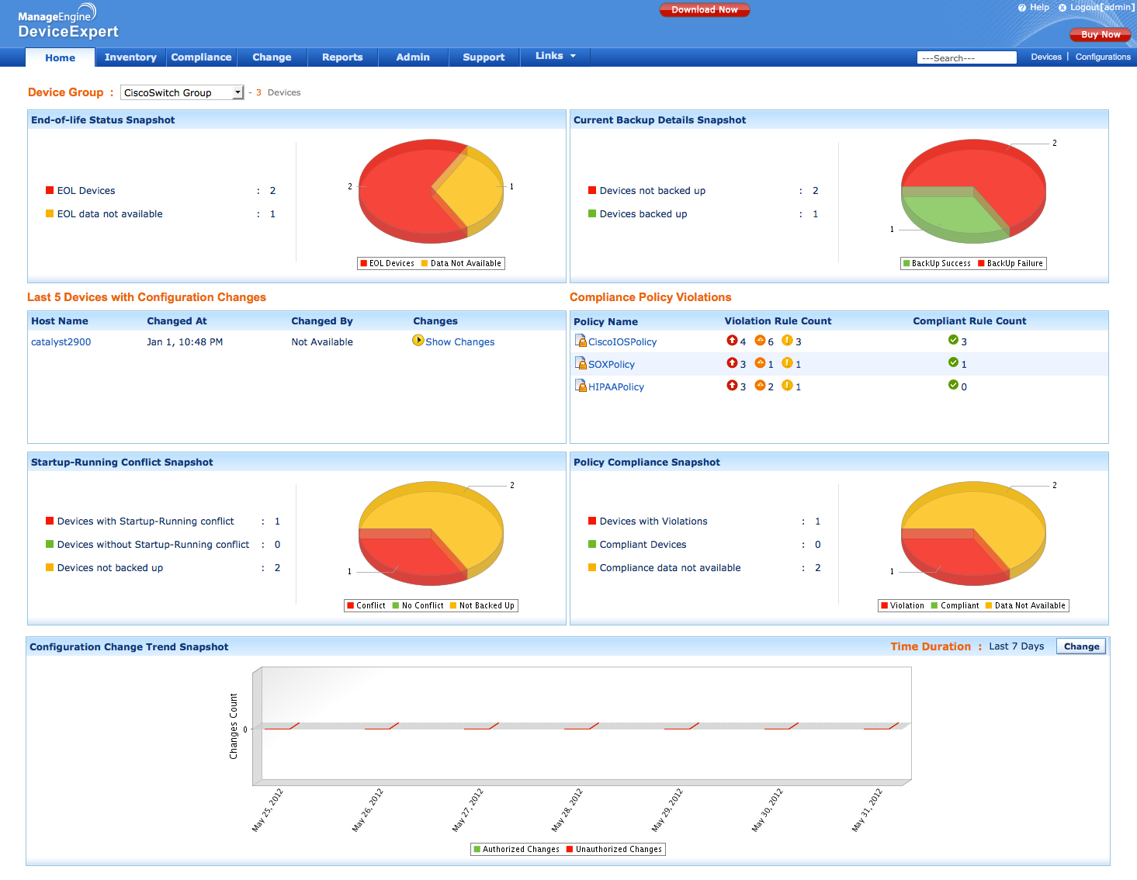Switch to the Compliance tab
1137x880 pixels.
(201, 57)
